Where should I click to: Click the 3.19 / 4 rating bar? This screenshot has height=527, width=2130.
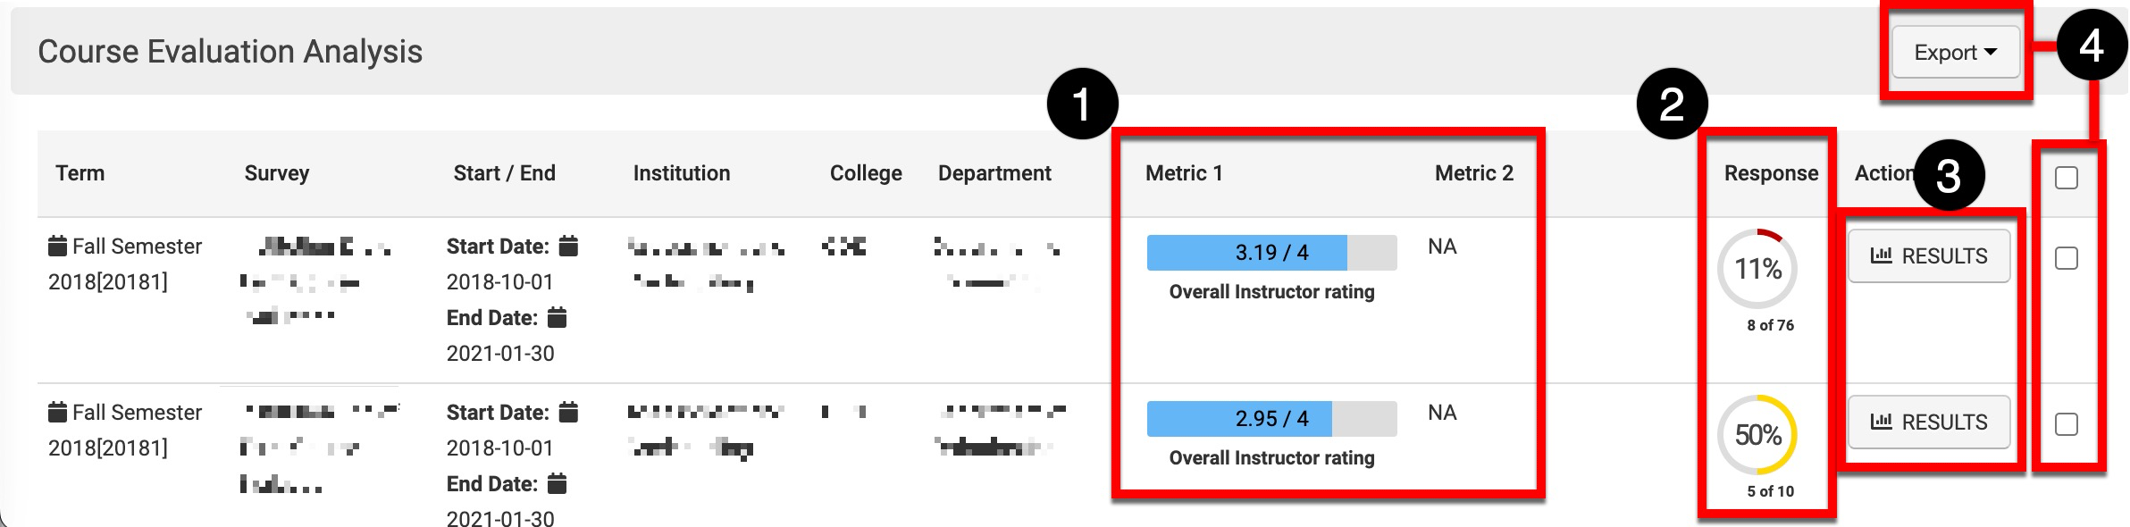[1271, 253]
